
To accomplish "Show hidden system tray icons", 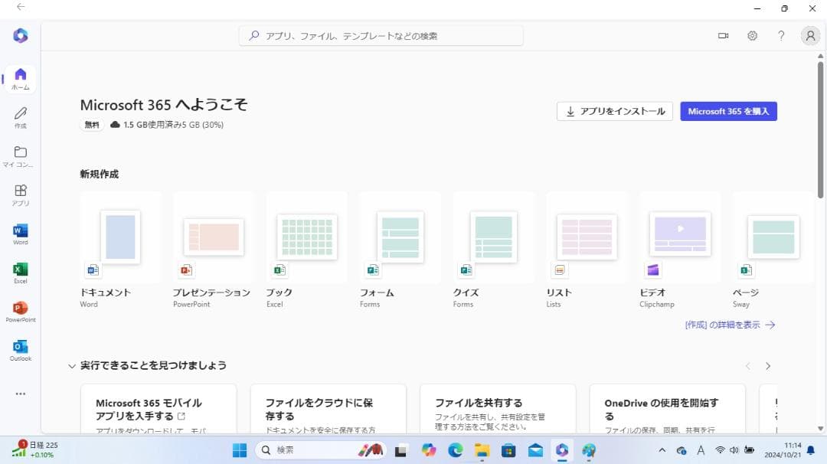I will (x=662, y=450).
